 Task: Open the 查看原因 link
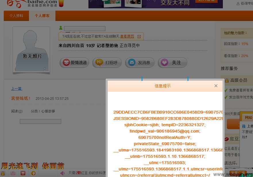pyautogui.click(x=127, y=36)
